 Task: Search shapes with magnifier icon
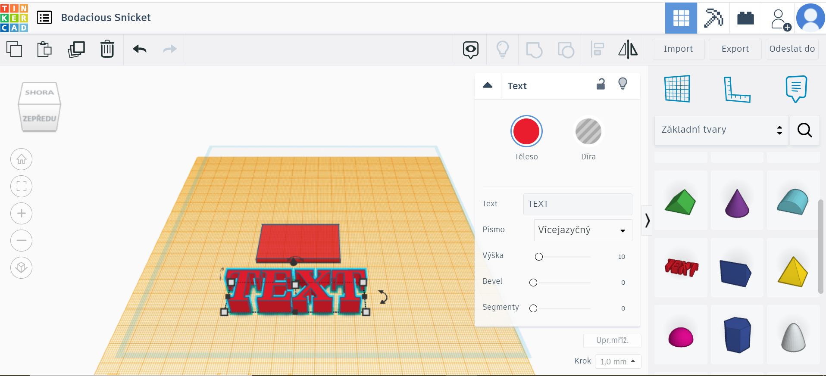click(x=805, y=130)
